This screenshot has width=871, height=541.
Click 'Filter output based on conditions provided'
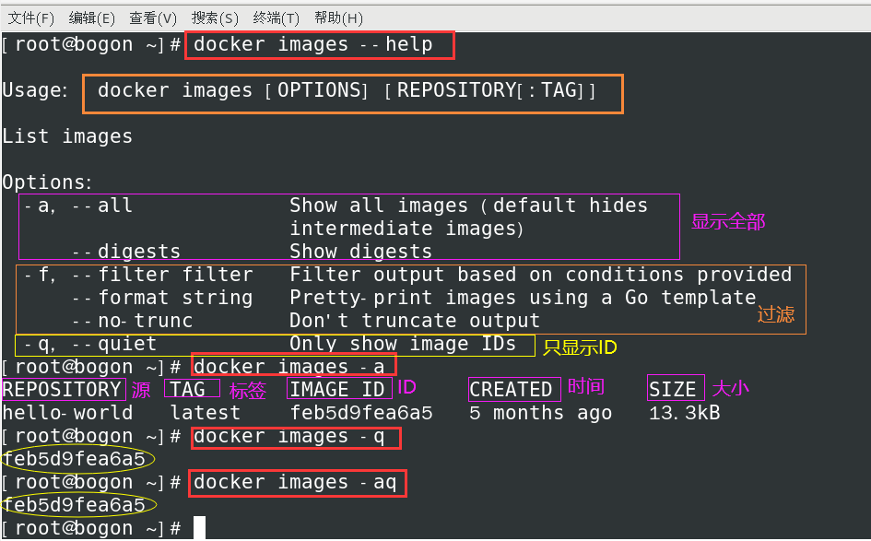pos(540,275)
